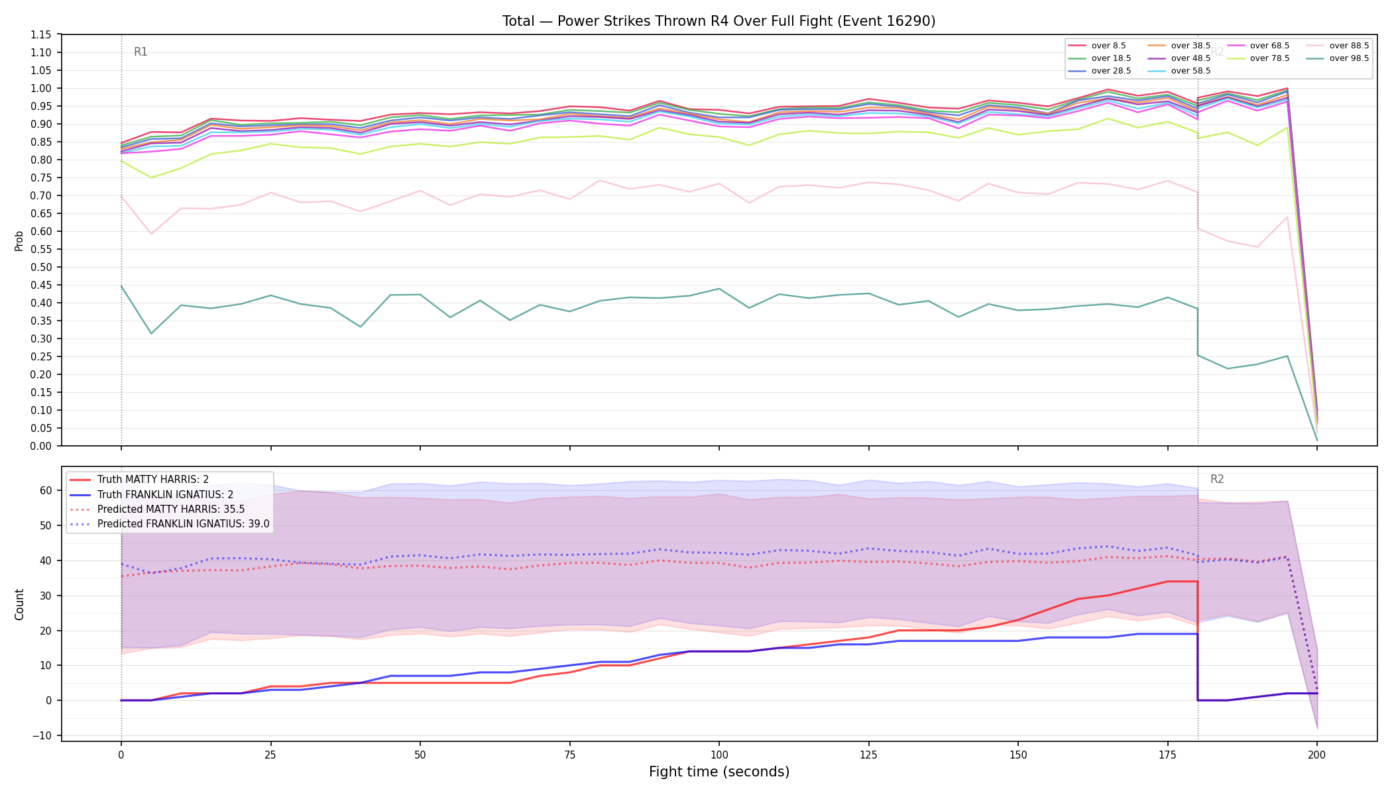The image size is (1392, 795).
Task: Click 'Predicted FRANKLIN IGNATIUS: 39.0' legend entry
Action: click(x=169, y=524)
